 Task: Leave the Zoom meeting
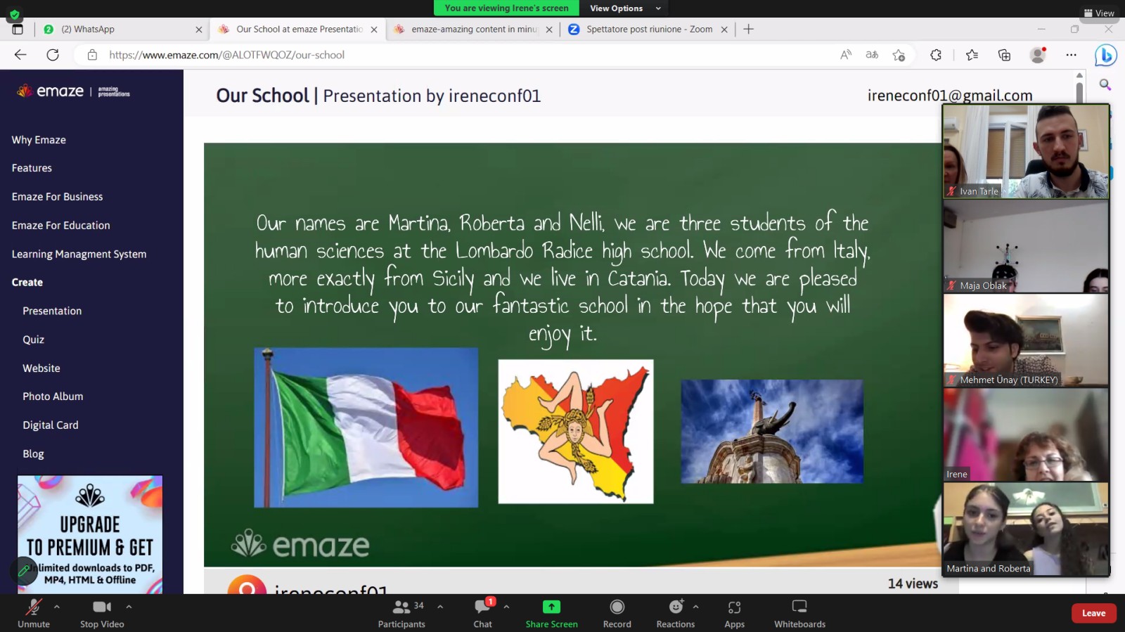1093,613
